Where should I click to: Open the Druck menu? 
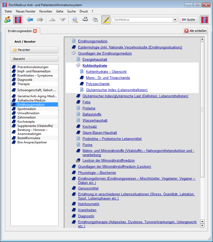click(x=84, y=11)
